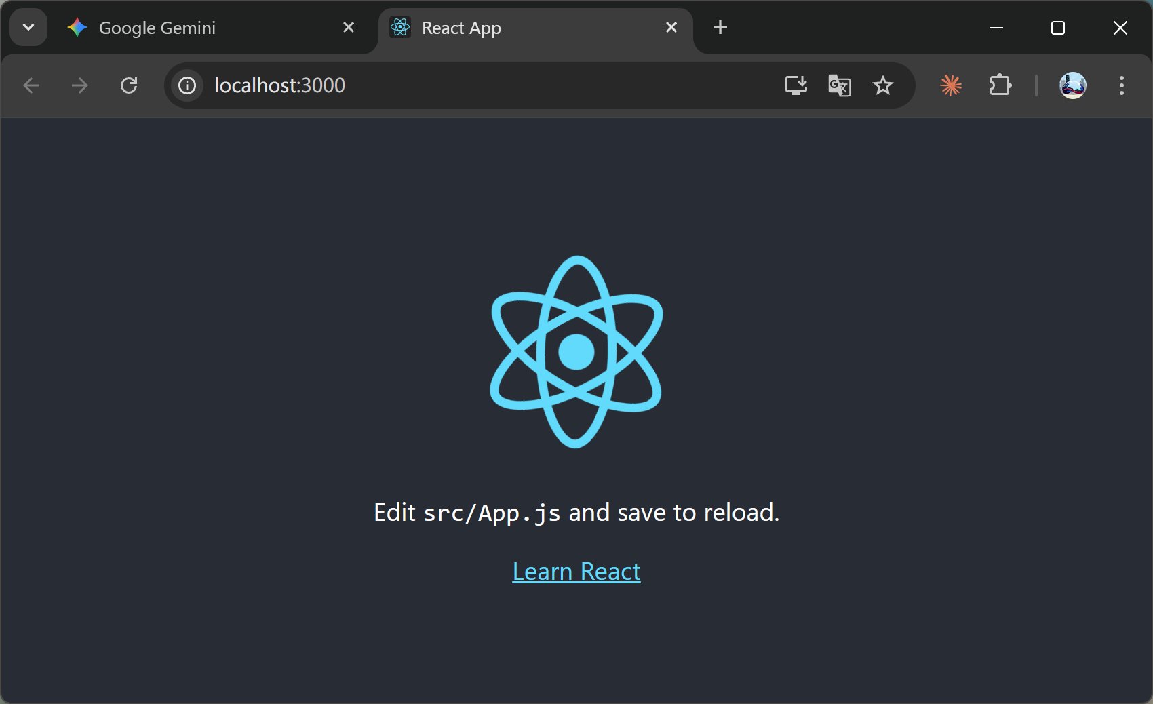Image resolution: width=1153 pixels, height=704 pixels.
Task: Open the site information icon
Action: [x=187, y=85]
